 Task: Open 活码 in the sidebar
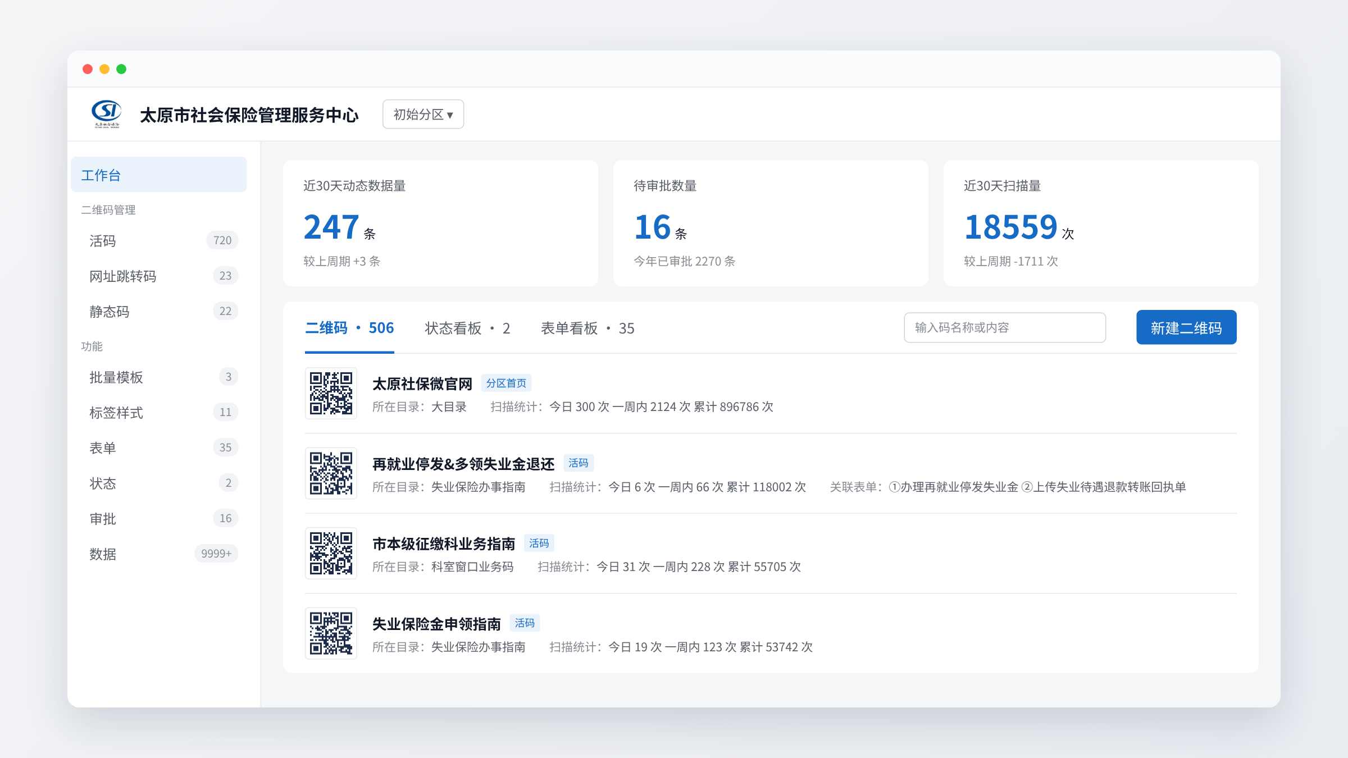pyautogui.click(x=159, y=240)
